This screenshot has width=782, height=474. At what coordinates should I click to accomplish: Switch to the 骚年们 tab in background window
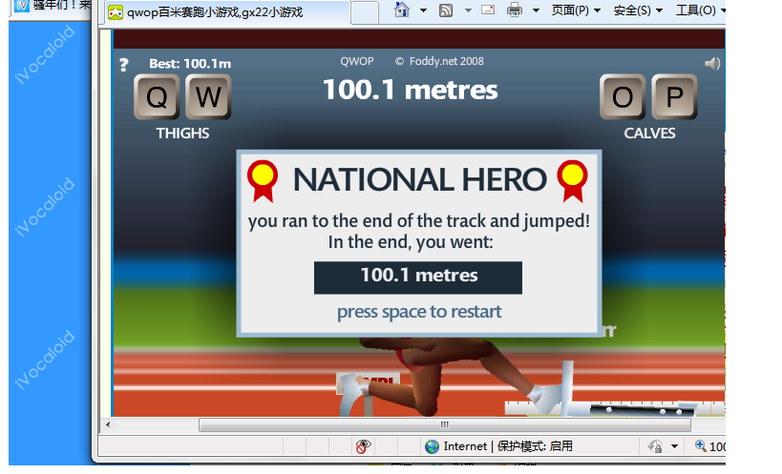52,7
